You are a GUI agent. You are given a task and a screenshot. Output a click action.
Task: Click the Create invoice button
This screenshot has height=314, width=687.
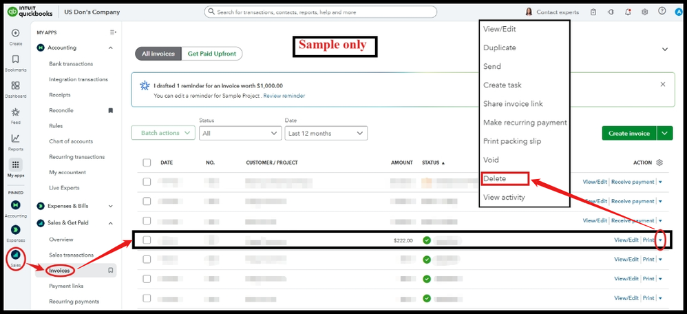click(630, 134)
